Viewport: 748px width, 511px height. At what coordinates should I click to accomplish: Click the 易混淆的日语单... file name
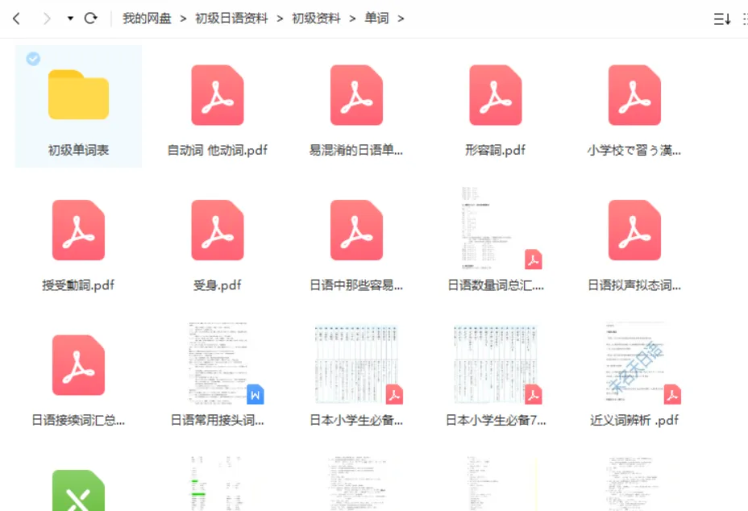coord(356,150)
